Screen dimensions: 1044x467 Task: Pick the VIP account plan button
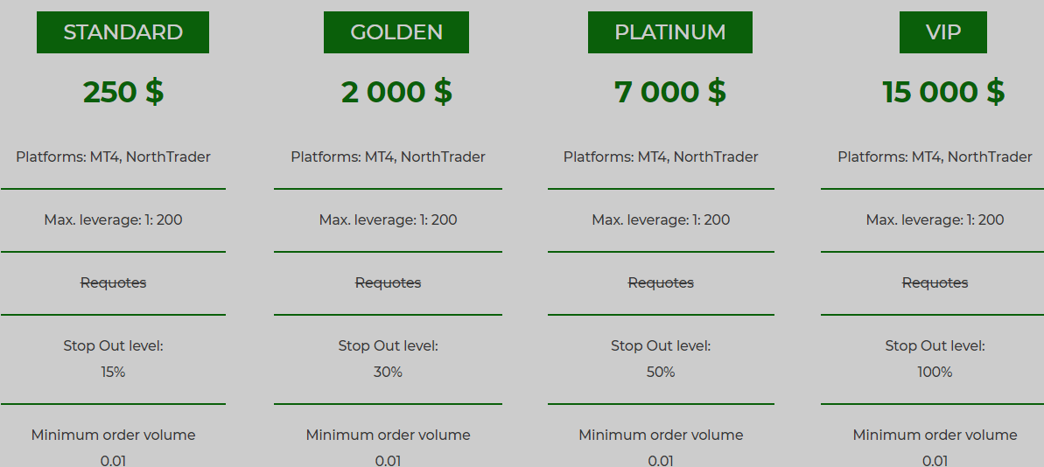(x=942, y=32)
